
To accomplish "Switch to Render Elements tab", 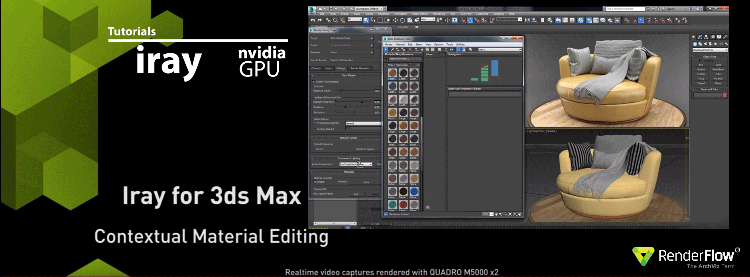I will coord(360,68).
